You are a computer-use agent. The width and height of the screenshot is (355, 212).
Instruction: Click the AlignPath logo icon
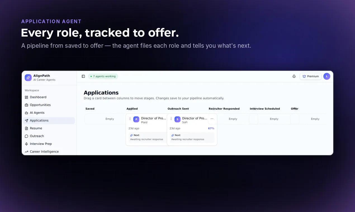pos(28,78)
